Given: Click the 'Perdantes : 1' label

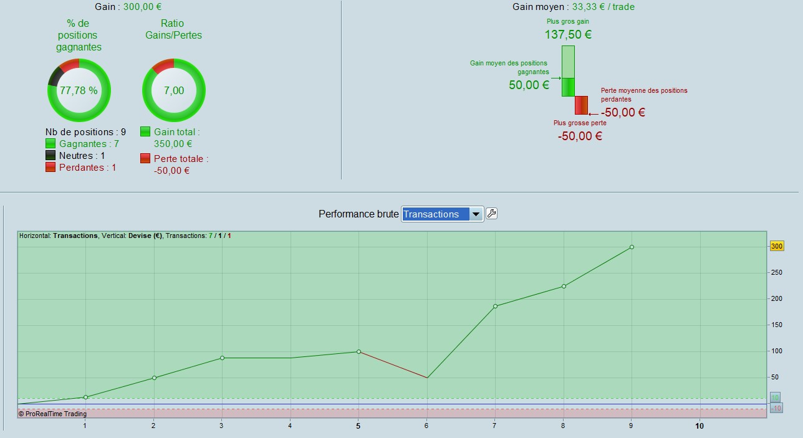Looking at the screenshot, I should pyautogui.click(x=88, y=168).
